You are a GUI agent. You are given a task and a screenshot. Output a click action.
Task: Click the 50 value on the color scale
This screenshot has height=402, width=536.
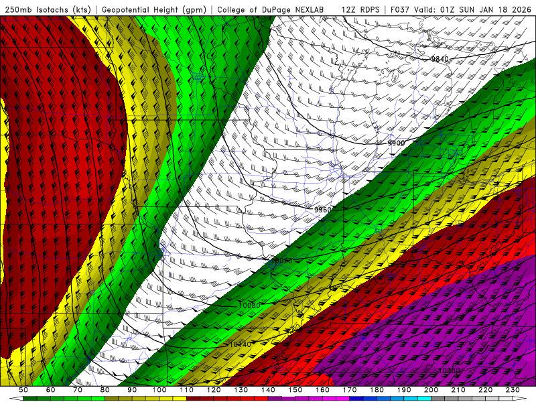point(23,390)
